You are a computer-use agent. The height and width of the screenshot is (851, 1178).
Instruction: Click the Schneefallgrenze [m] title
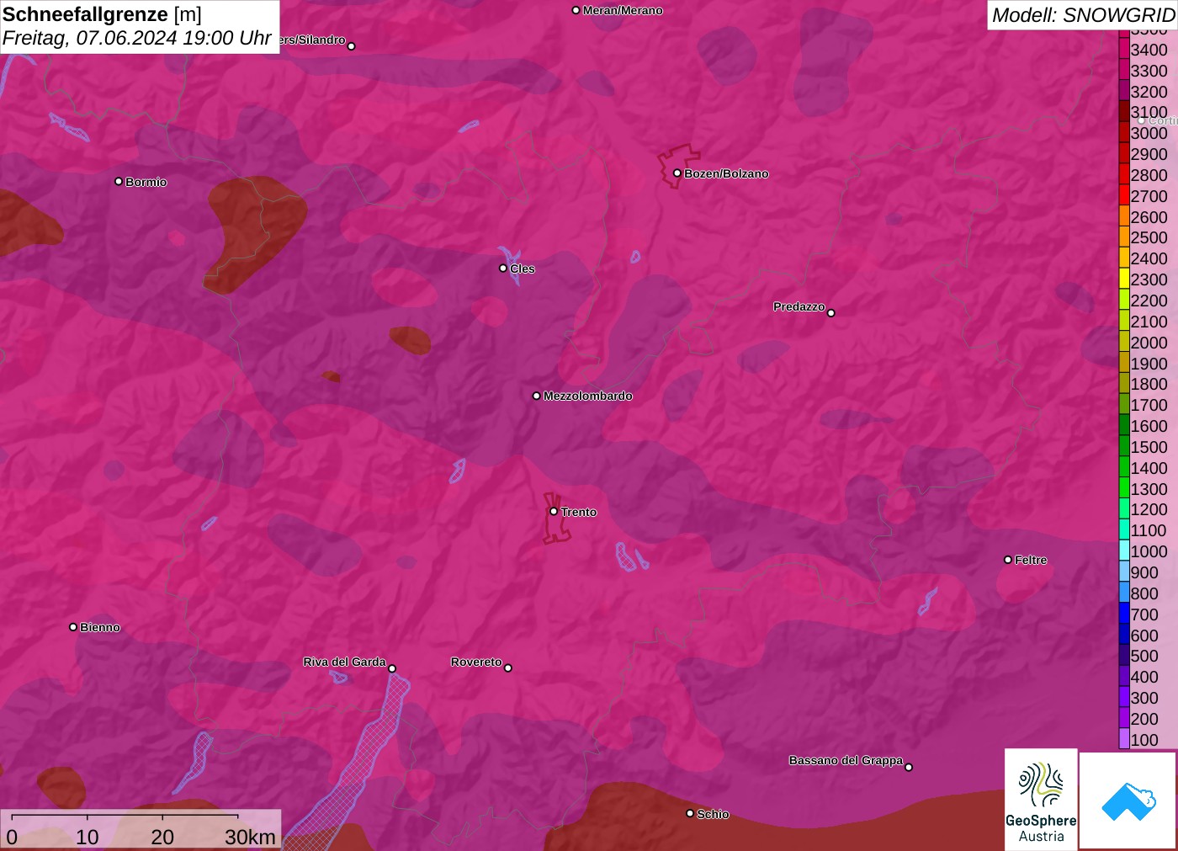[102, 14]
